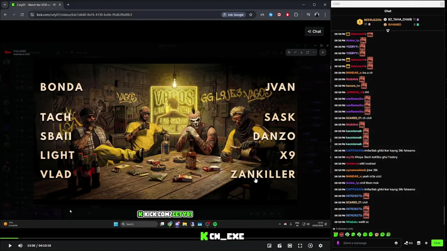Bookmark this page with the star icon

[x=251, y=15]
